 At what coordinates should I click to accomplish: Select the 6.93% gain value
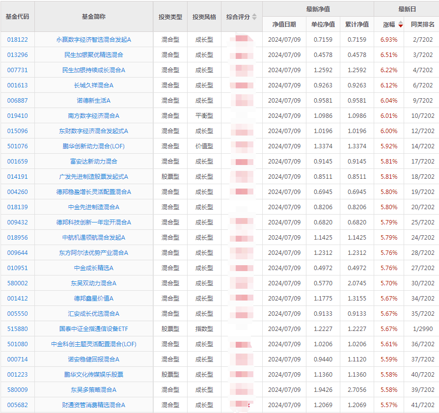coord(389,39)
